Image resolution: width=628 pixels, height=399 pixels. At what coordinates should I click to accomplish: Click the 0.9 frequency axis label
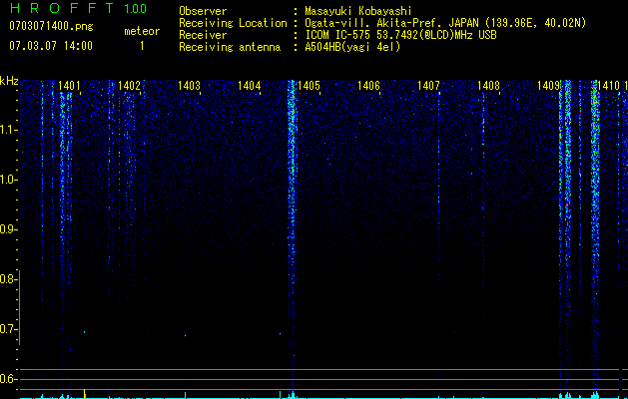(7, 229)
